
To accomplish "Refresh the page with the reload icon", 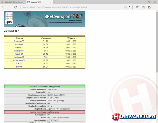I will (16, 7).
